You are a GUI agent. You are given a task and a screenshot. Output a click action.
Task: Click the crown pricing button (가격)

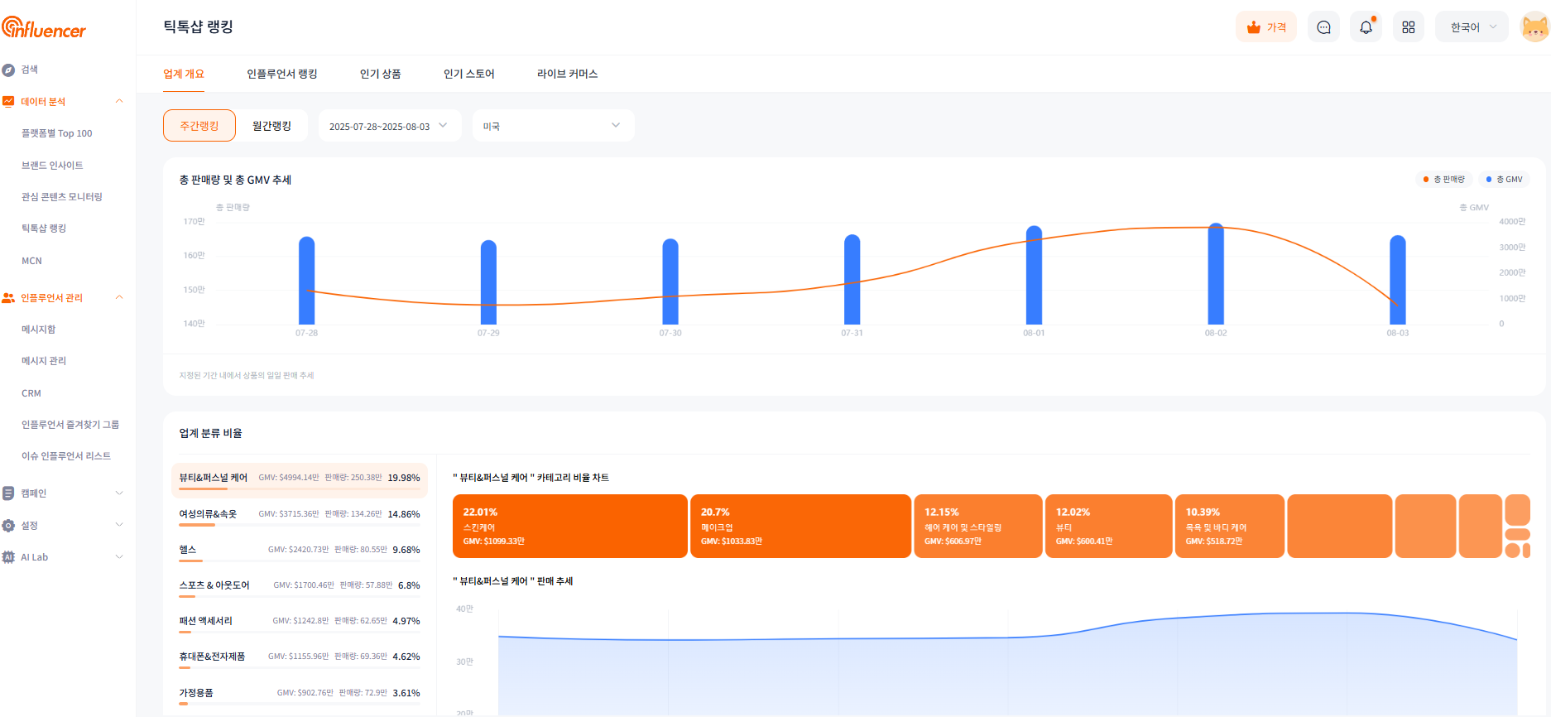(1265, 27)
